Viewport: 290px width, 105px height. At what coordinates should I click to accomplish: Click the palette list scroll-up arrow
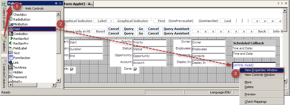point(58,14)
